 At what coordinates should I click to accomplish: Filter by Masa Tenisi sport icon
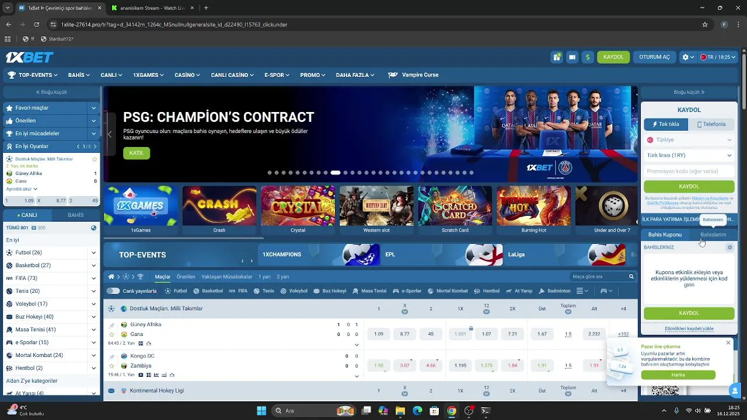pyautogui.click(x=369, y=291)
